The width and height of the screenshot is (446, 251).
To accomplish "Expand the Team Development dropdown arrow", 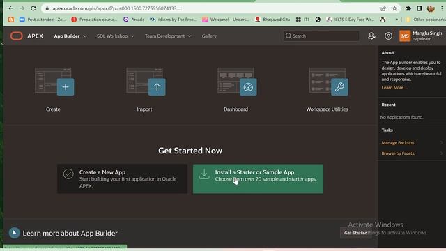I will [x=190, y=36].
